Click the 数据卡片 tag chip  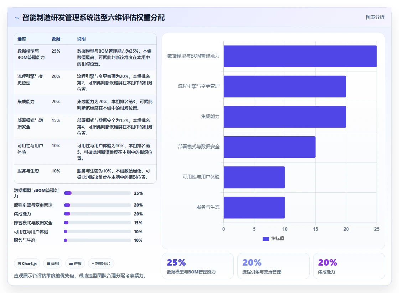101,263
